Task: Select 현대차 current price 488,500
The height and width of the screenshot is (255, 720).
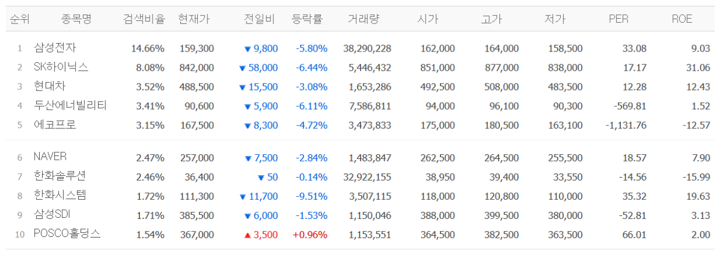Action: click(x=196, y=86)
